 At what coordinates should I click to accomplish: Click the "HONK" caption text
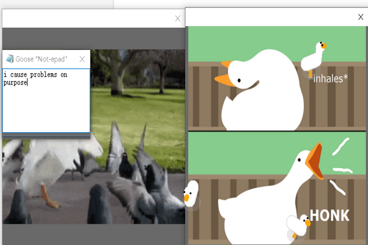330,215
